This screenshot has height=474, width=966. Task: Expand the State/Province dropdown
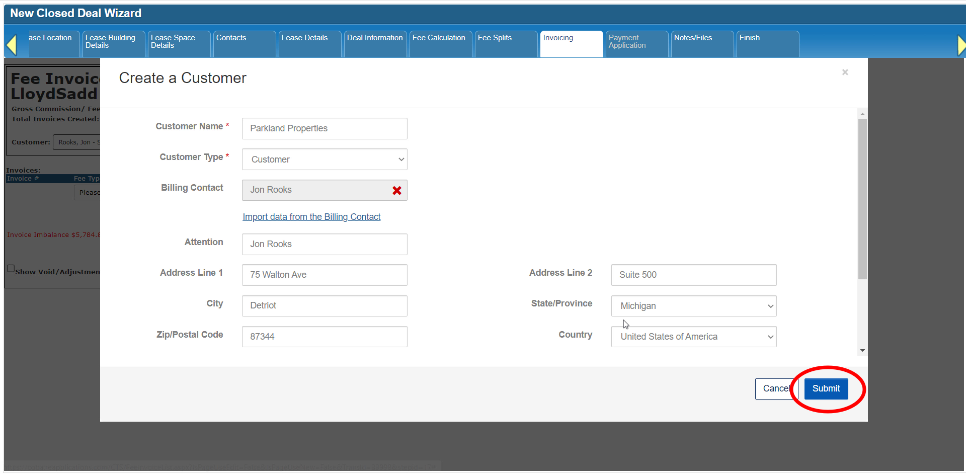693,306
